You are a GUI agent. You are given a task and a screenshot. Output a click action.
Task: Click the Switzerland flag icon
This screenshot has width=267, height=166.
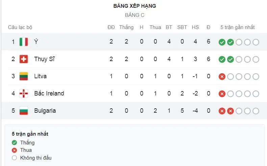click(23, 59)
